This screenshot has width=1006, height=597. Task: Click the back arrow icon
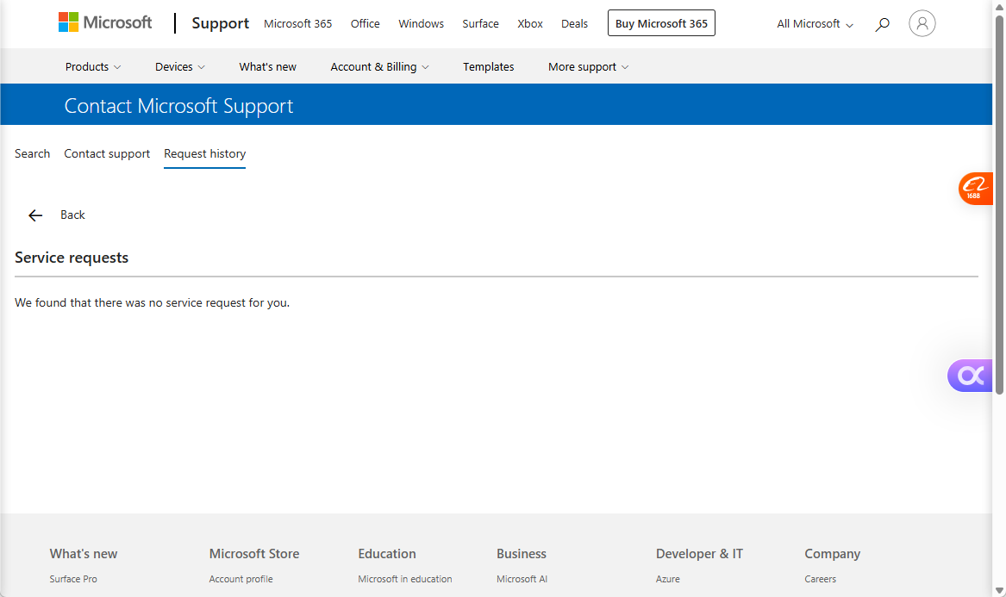pyautogui.click(x=35, y=215)
